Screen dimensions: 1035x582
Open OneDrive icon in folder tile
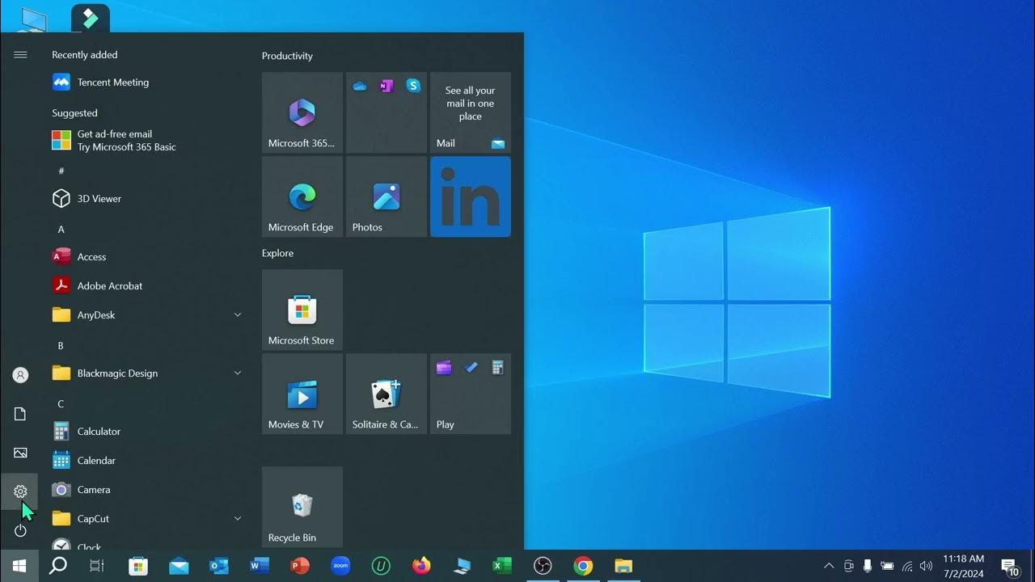(360, 86)
